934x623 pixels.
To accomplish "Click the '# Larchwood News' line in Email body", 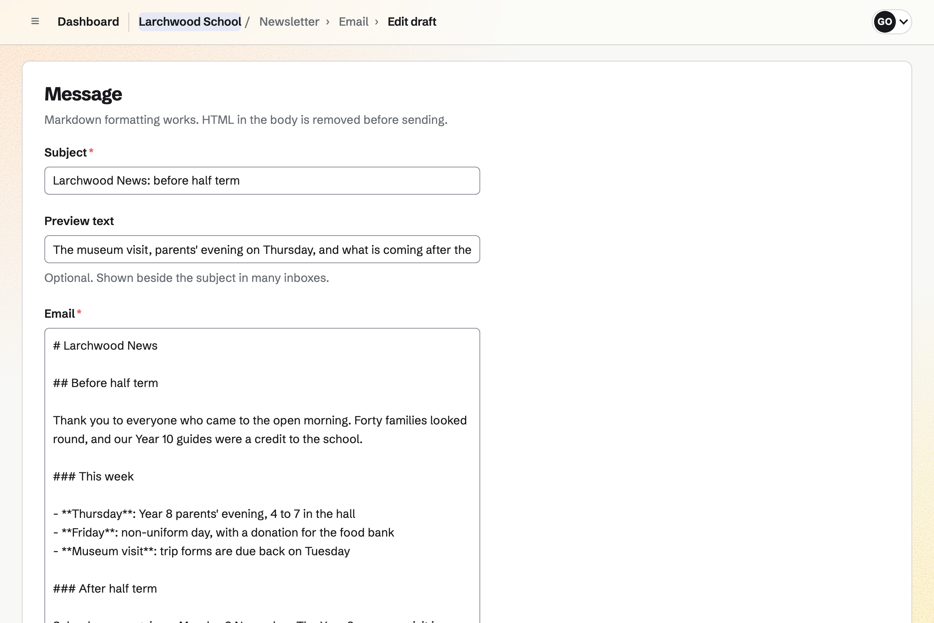I will point(105,346).
